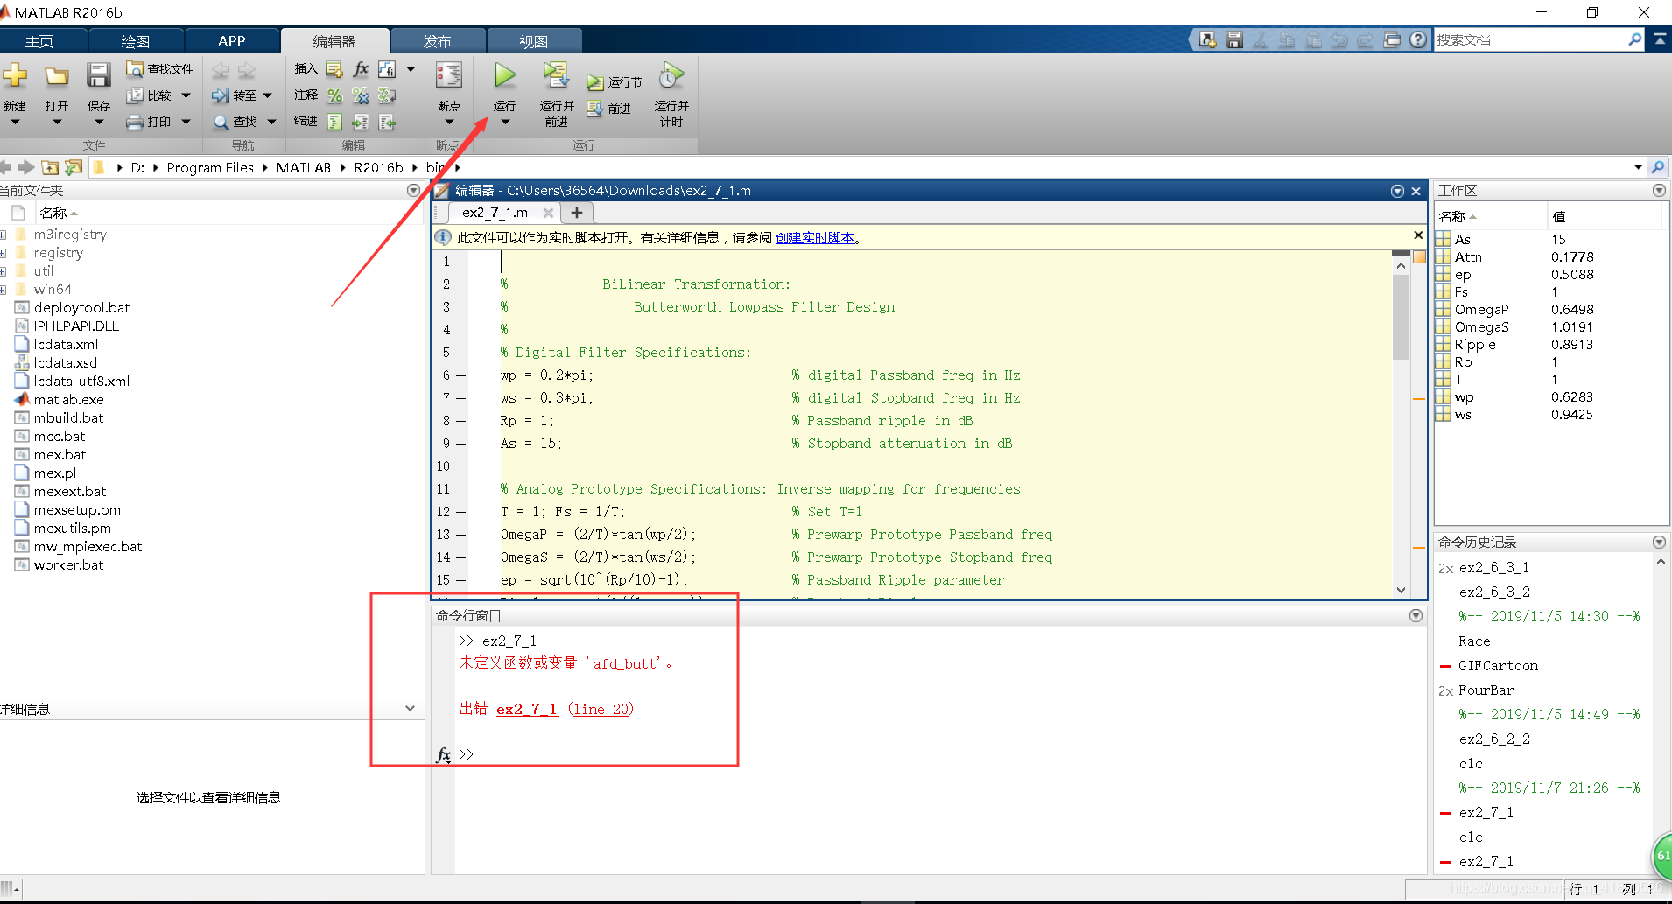Click the uncomment icon
The width and height of the screenshot is (1672, 904).
click(361, 95)
